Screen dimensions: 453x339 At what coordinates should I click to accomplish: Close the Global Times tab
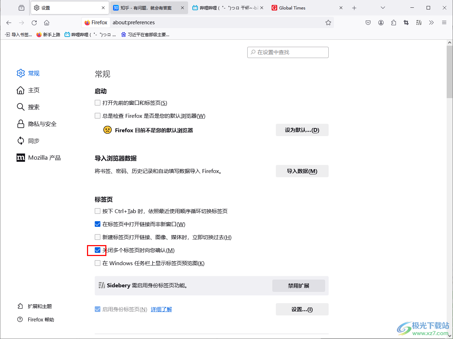(341, 8)
